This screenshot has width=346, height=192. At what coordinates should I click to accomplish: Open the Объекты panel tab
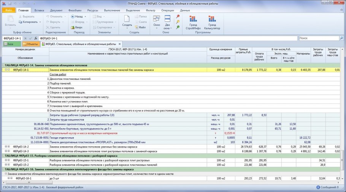coord(30,44)
